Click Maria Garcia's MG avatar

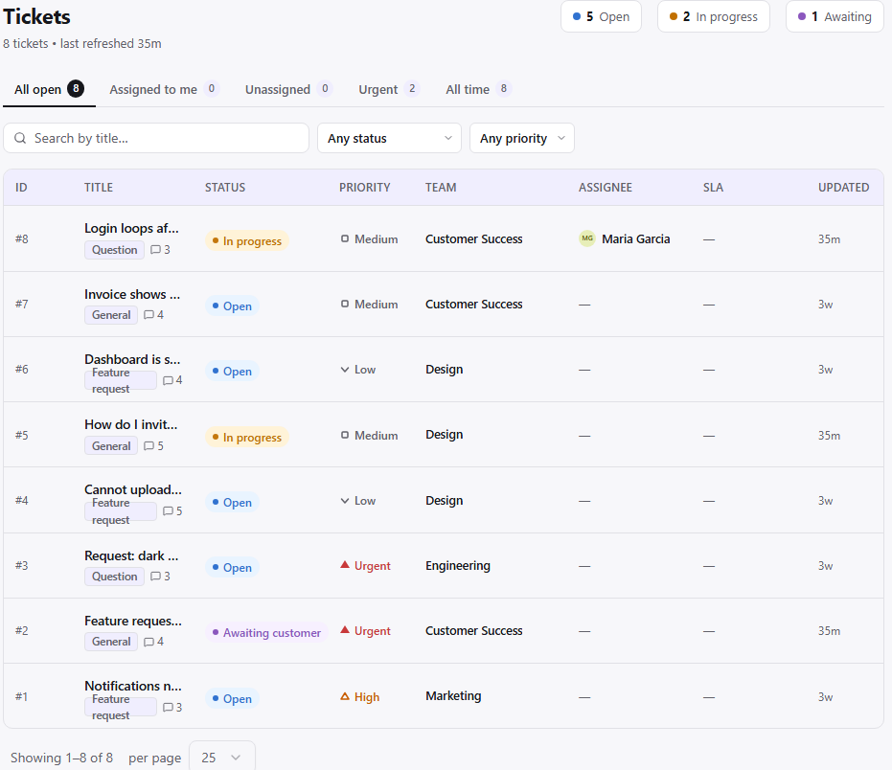pyautogui.click(x=587, y=238)
